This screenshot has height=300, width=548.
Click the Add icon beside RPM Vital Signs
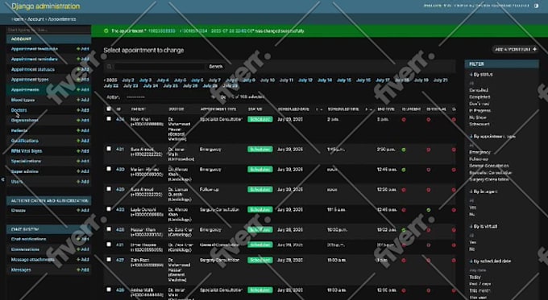pos(83,150)
